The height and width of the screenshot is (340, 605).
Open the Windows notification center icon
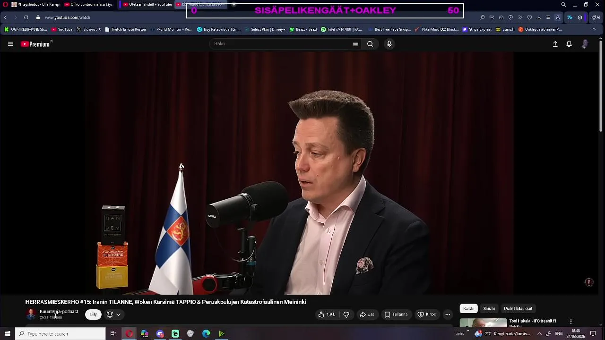click(x=593, y=334)
